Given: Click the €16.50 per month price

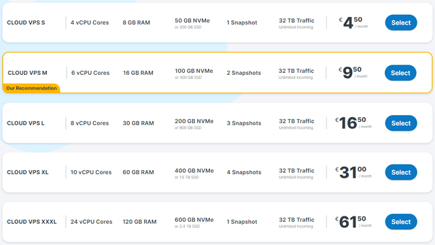Looking at the screenshot, I should [353, 123].
